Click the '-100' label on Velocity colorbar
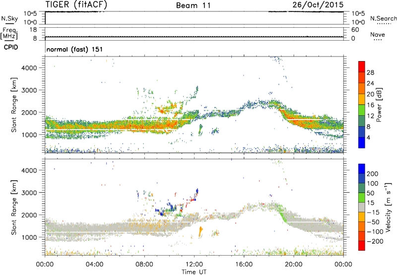The height and width of the screenshot is (275, 397). tap(375, 231)
